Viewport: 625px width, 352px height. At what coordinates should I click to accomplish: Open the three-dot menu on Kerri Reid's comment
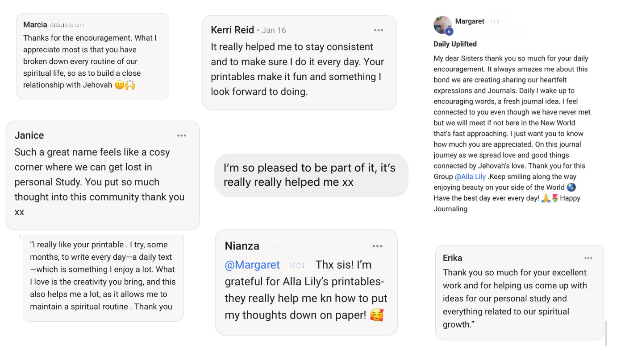pyautogui.click(x=379, y=30)
